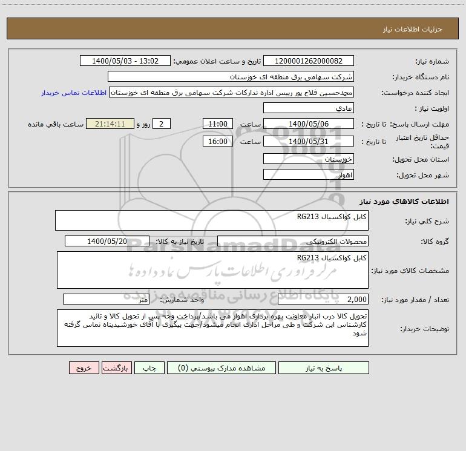Click the خروج exit button

coord(84,368)
